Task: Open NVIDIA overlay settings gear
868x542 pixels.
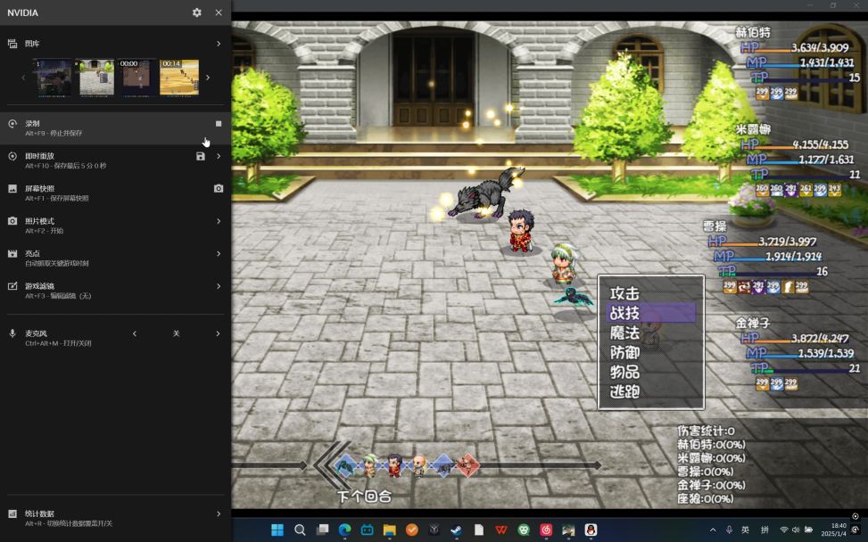Action: 196,12
